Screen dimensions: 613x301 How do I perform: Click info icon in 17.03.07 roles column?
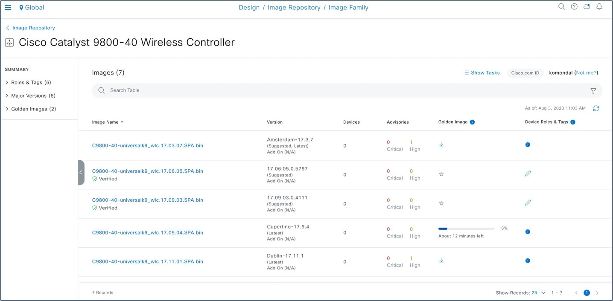(528, 145)
